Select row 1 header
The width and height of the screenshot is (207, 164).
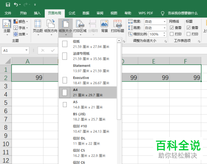(x=6, y=69)
